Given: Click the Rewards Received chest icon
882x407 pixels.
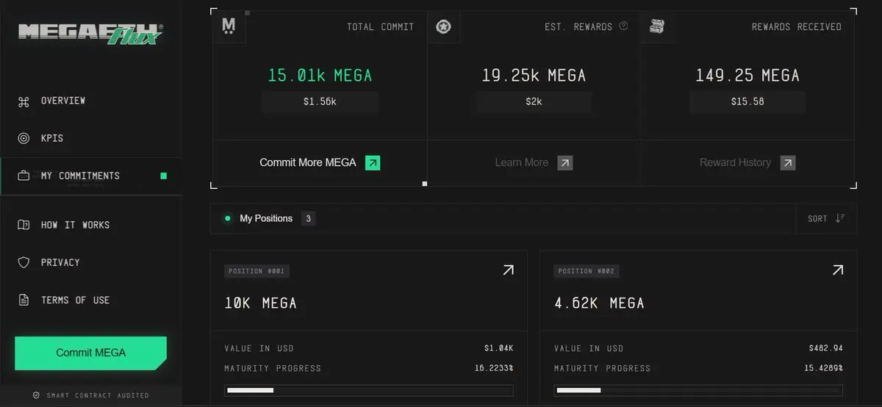Looking at the screenshot, I should [657, 26].
